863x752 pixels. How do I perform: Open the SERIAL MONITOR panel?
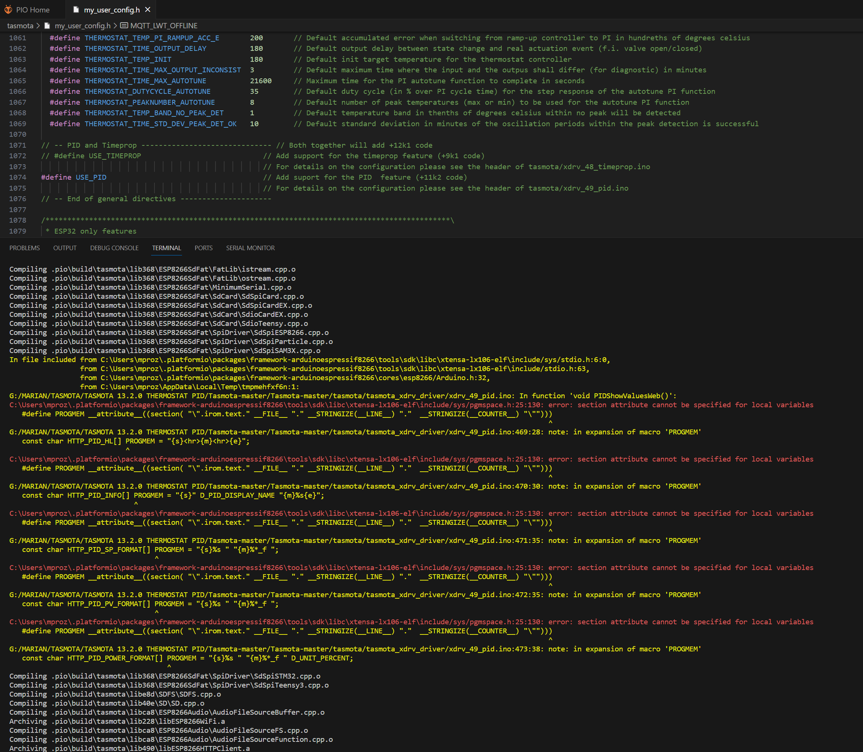(x=250, y=248)
